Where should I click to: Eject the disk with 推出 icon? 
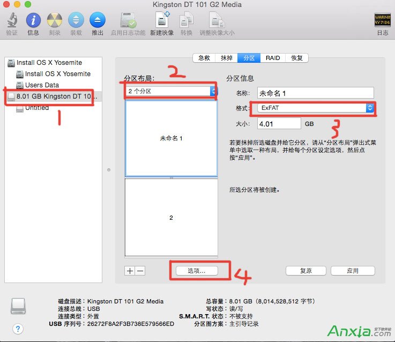click(x=97, y=20)
